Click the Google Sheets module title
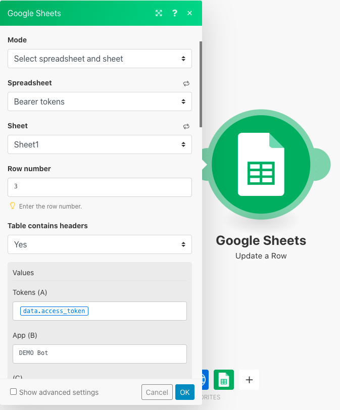The image size is (340, 410). [x=261, y=240]
